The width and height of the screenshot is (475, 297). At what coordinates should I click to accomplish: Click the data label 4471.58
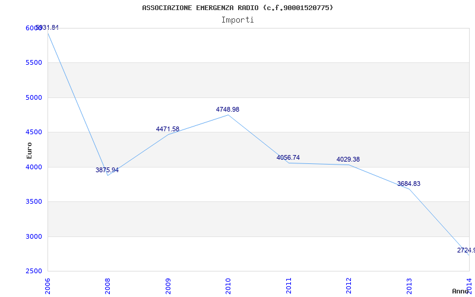click(167, 129)
